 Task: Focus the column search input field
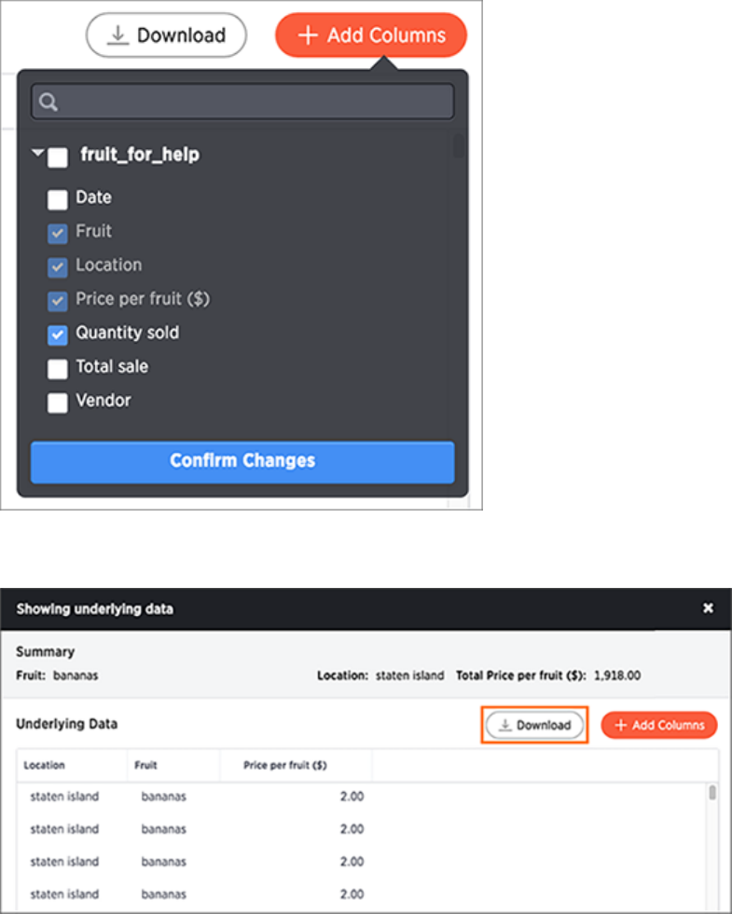(x=242, y=102)
